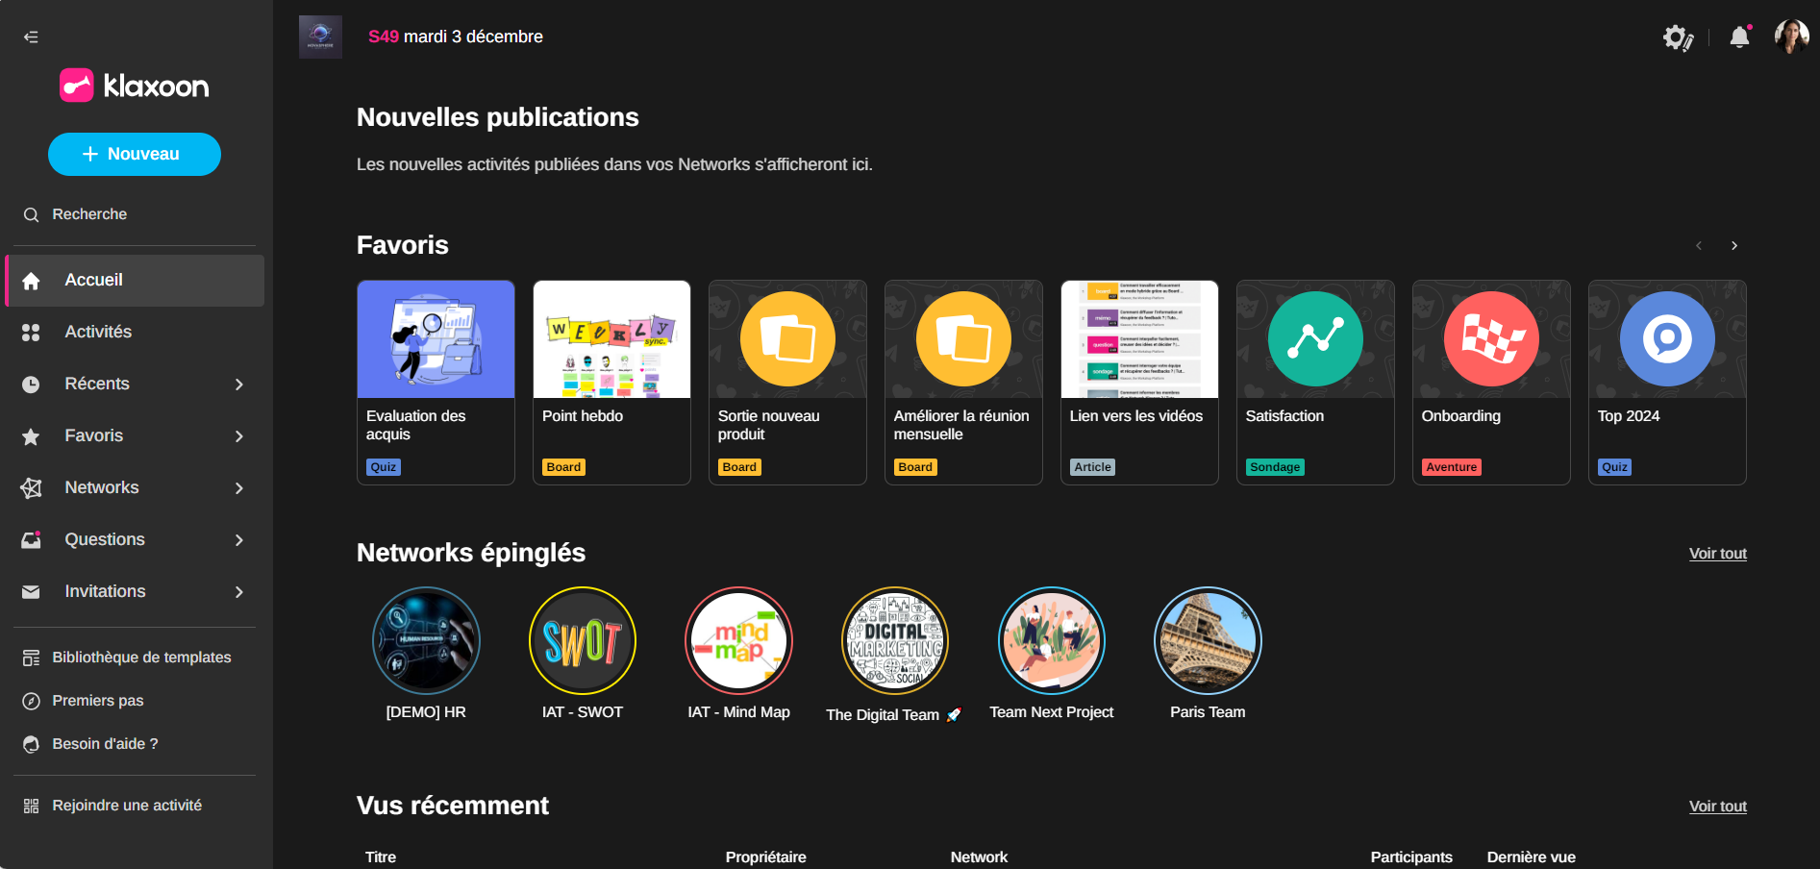
Task: Open the settings gear icon
Action: [x=1678, y=37]
